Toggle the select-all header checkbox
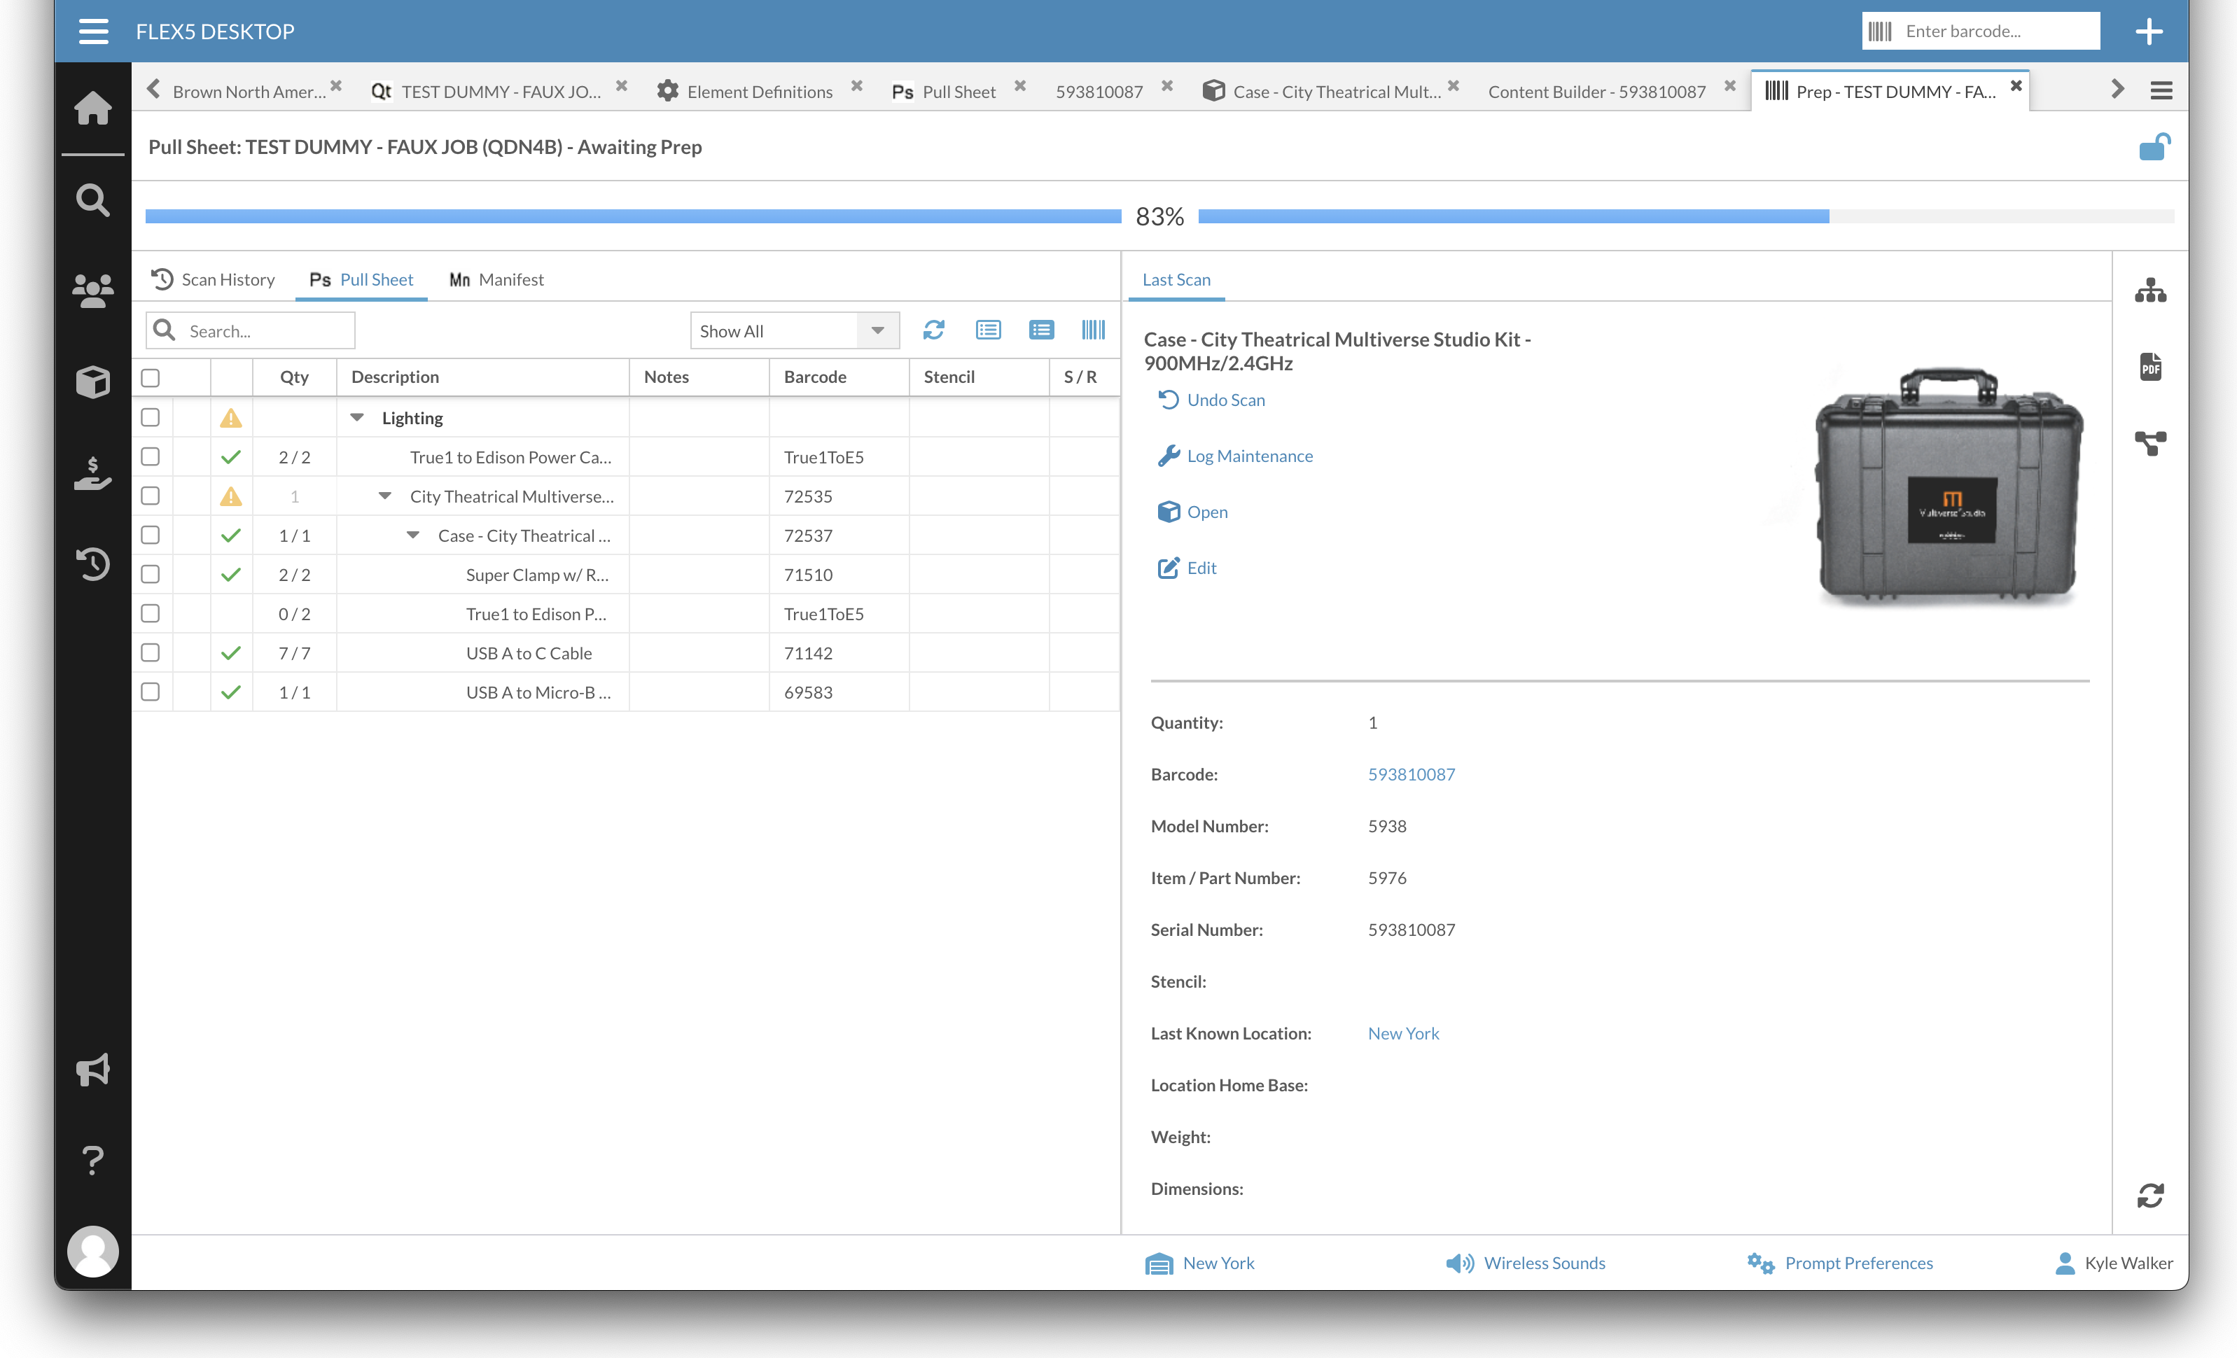2237x1358 pixels. [151, 377]
